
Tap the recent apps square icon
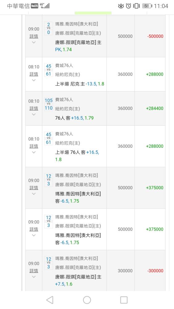[x=124, y=300]
